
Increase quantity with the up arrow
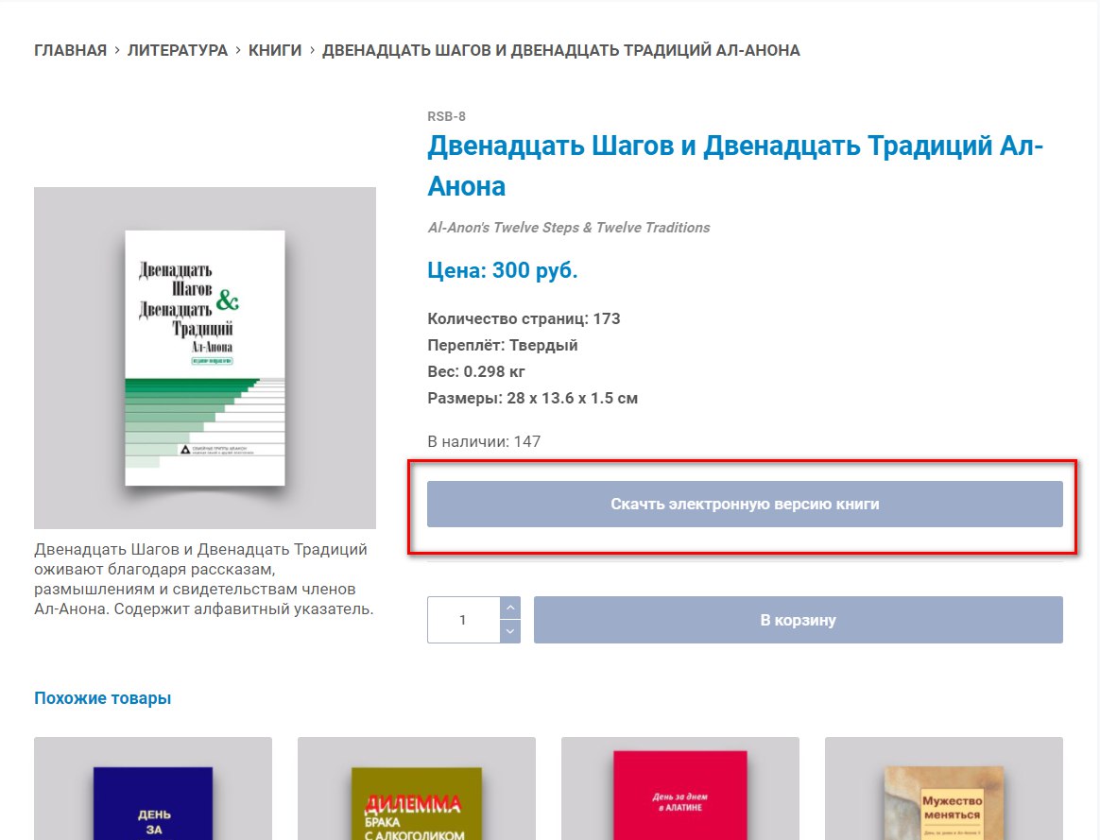tap(510, 608)
